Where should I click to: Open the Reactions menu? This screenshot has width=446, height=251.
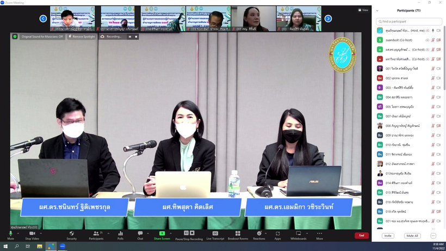[x=259, y=235]
